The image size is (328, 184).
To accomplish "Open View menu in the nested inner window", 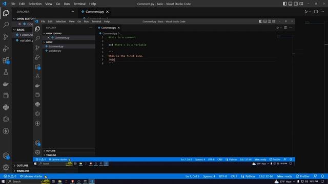I will pyautogui.click(x=72, y=21).
